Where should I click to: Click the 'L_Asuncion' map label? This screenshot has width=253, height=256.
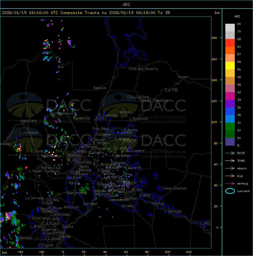tap(138, 119)
